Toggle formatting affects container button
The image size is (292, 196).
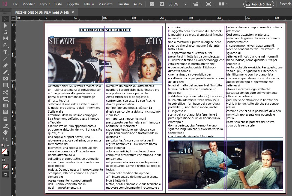pyautogui.click(x=3, y=160)
